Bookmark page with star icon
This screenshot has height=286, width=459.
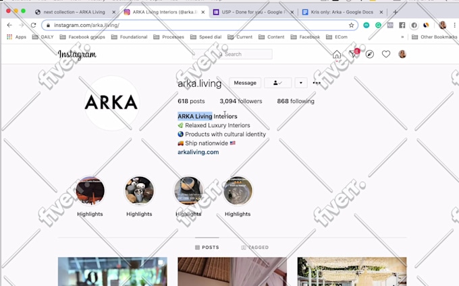click(x=351, y=25)
